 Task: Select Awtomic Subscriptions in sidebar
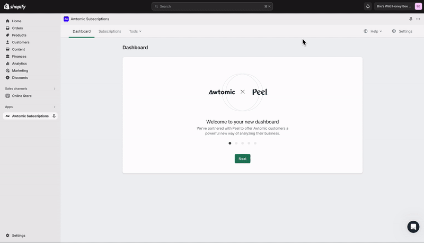(30, 116)
